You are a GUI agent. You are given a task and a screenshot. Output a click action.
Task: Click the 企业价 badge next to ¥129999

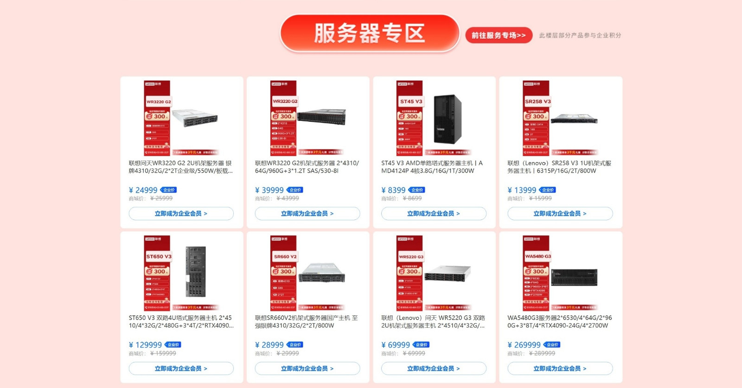point(173,344)
